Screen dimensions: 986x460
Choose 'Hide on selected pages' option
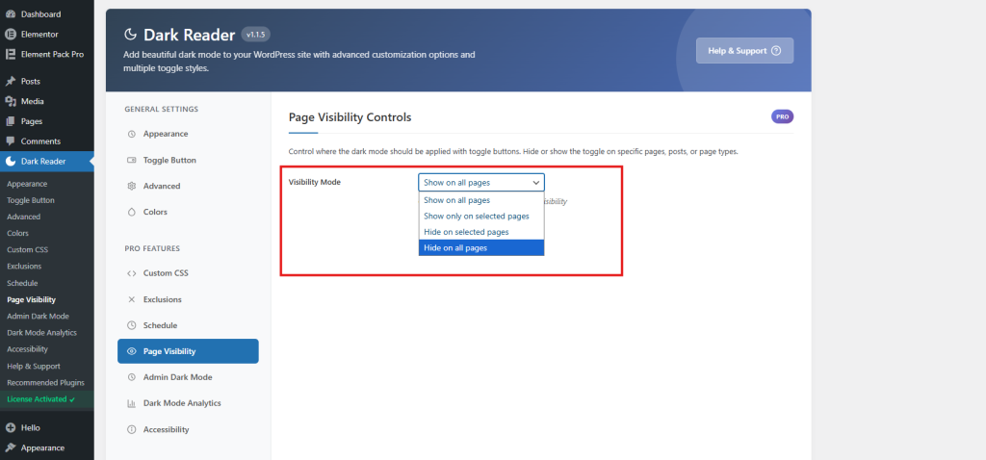[x=481, y=232]
